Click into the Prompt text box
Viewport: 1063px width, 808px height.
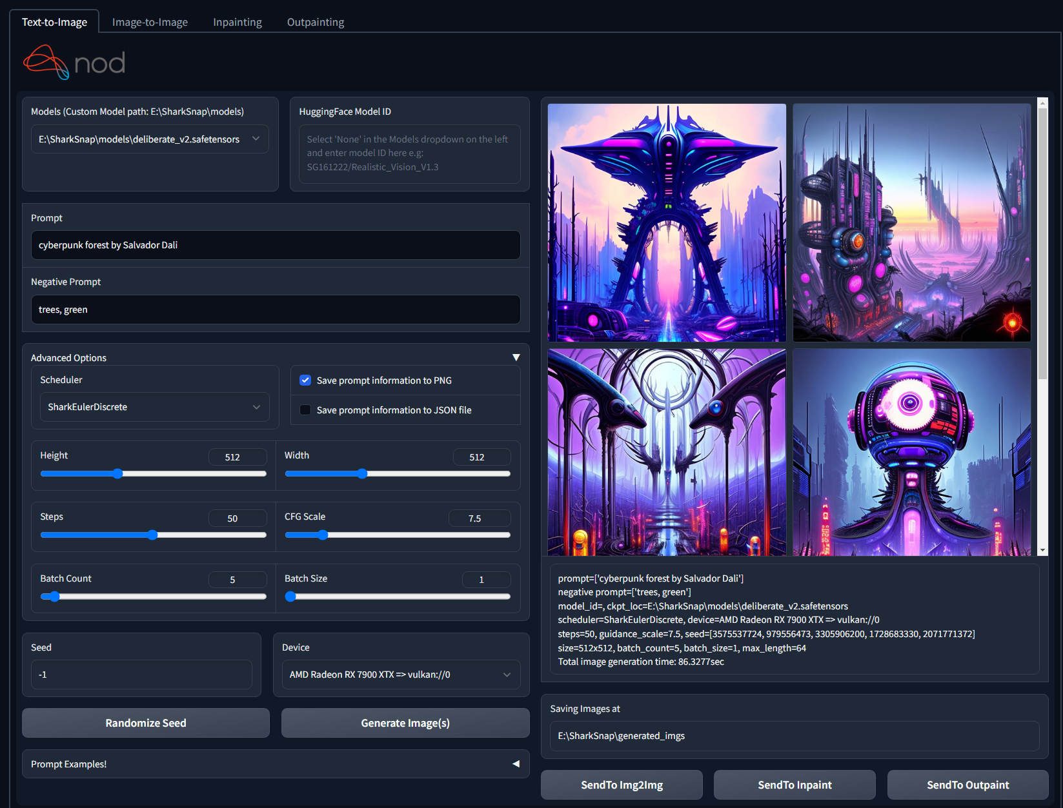pos(276,245)
